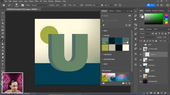This screenshot has height=95, width=170.
Task: Add layer style fx in Layers panel
Action: click(147, 93)
